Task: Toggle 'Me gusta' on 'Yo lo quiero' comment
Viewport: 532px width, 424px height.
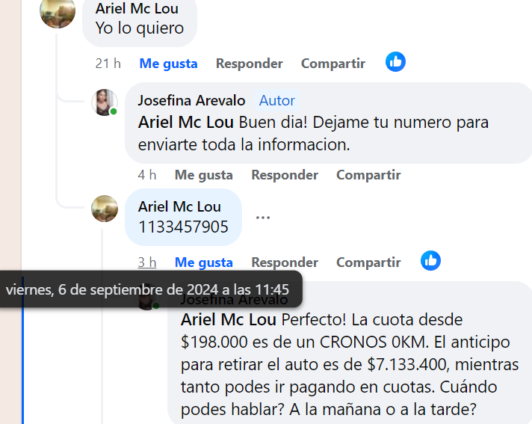Action: point(168,64)
